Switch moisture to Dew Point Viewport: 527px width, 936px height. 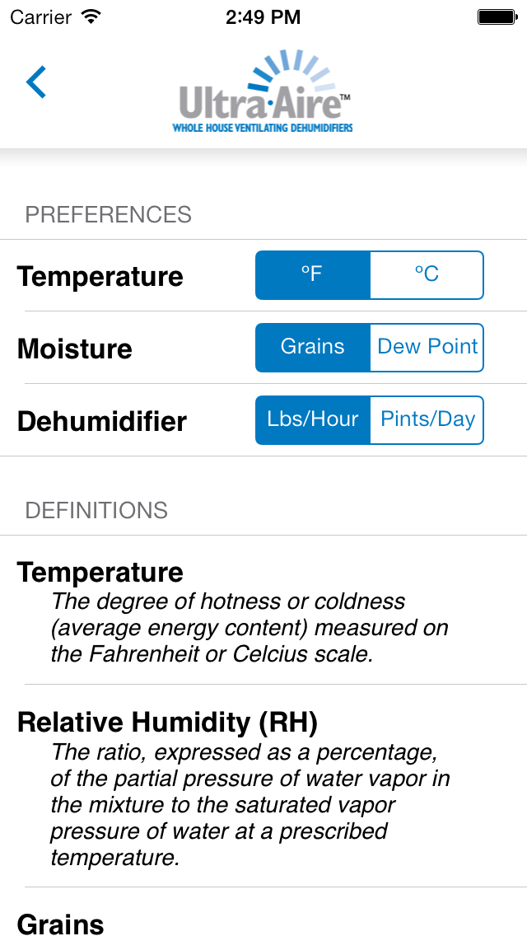(427, 348)
